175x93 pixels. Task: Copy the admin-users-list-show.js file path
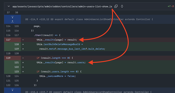click(116, 6)
